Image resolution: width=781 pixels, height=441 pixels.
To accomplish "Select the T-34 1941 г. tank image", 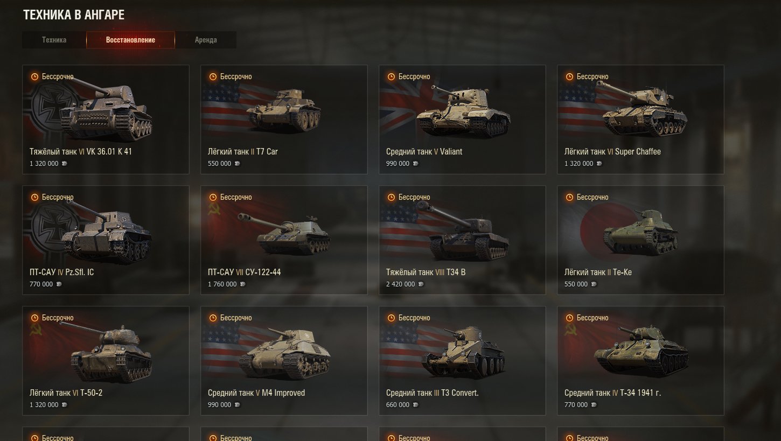I will [x=641, y=350].
